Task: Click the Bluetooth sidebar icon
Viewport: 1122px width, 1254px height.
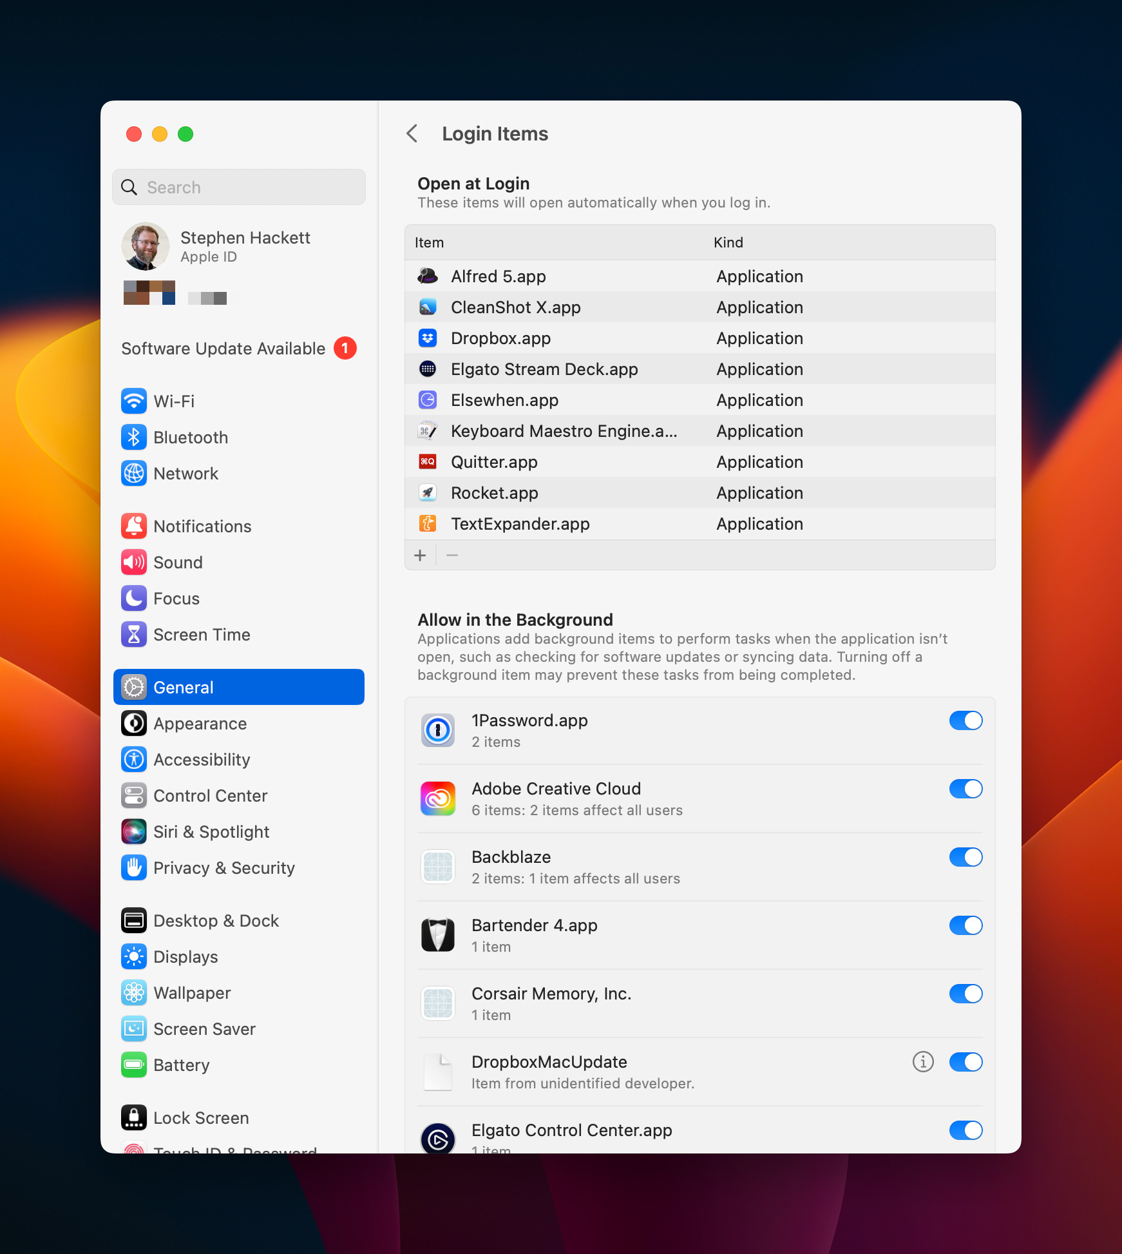Action: pos(134,437)
